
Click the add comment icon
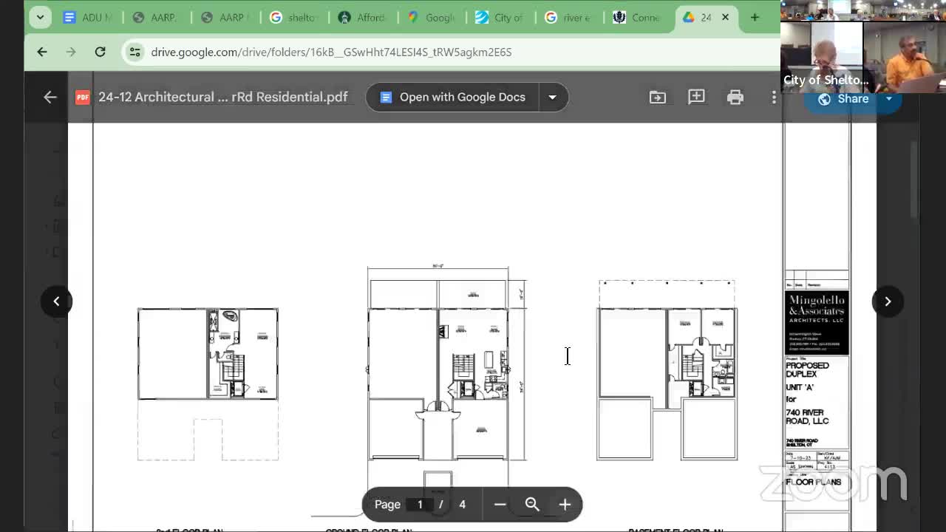click(696, 97)
